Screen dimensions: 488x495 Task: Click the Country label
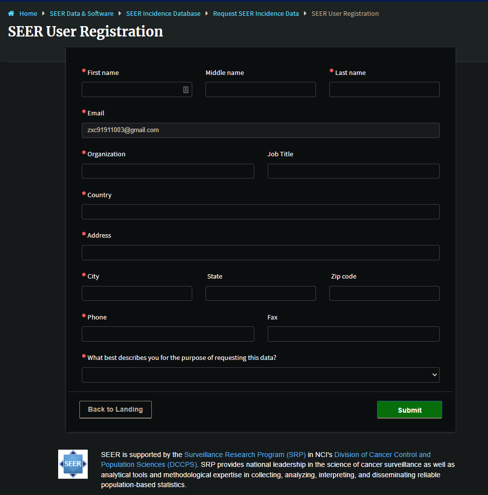[100, 195]
